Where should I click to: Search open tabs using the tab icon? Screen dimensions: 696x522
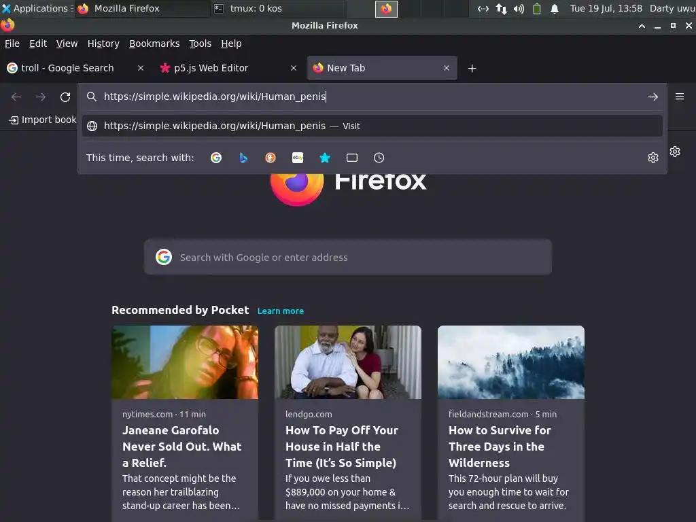pyautogui.click(x=352, y=158)
